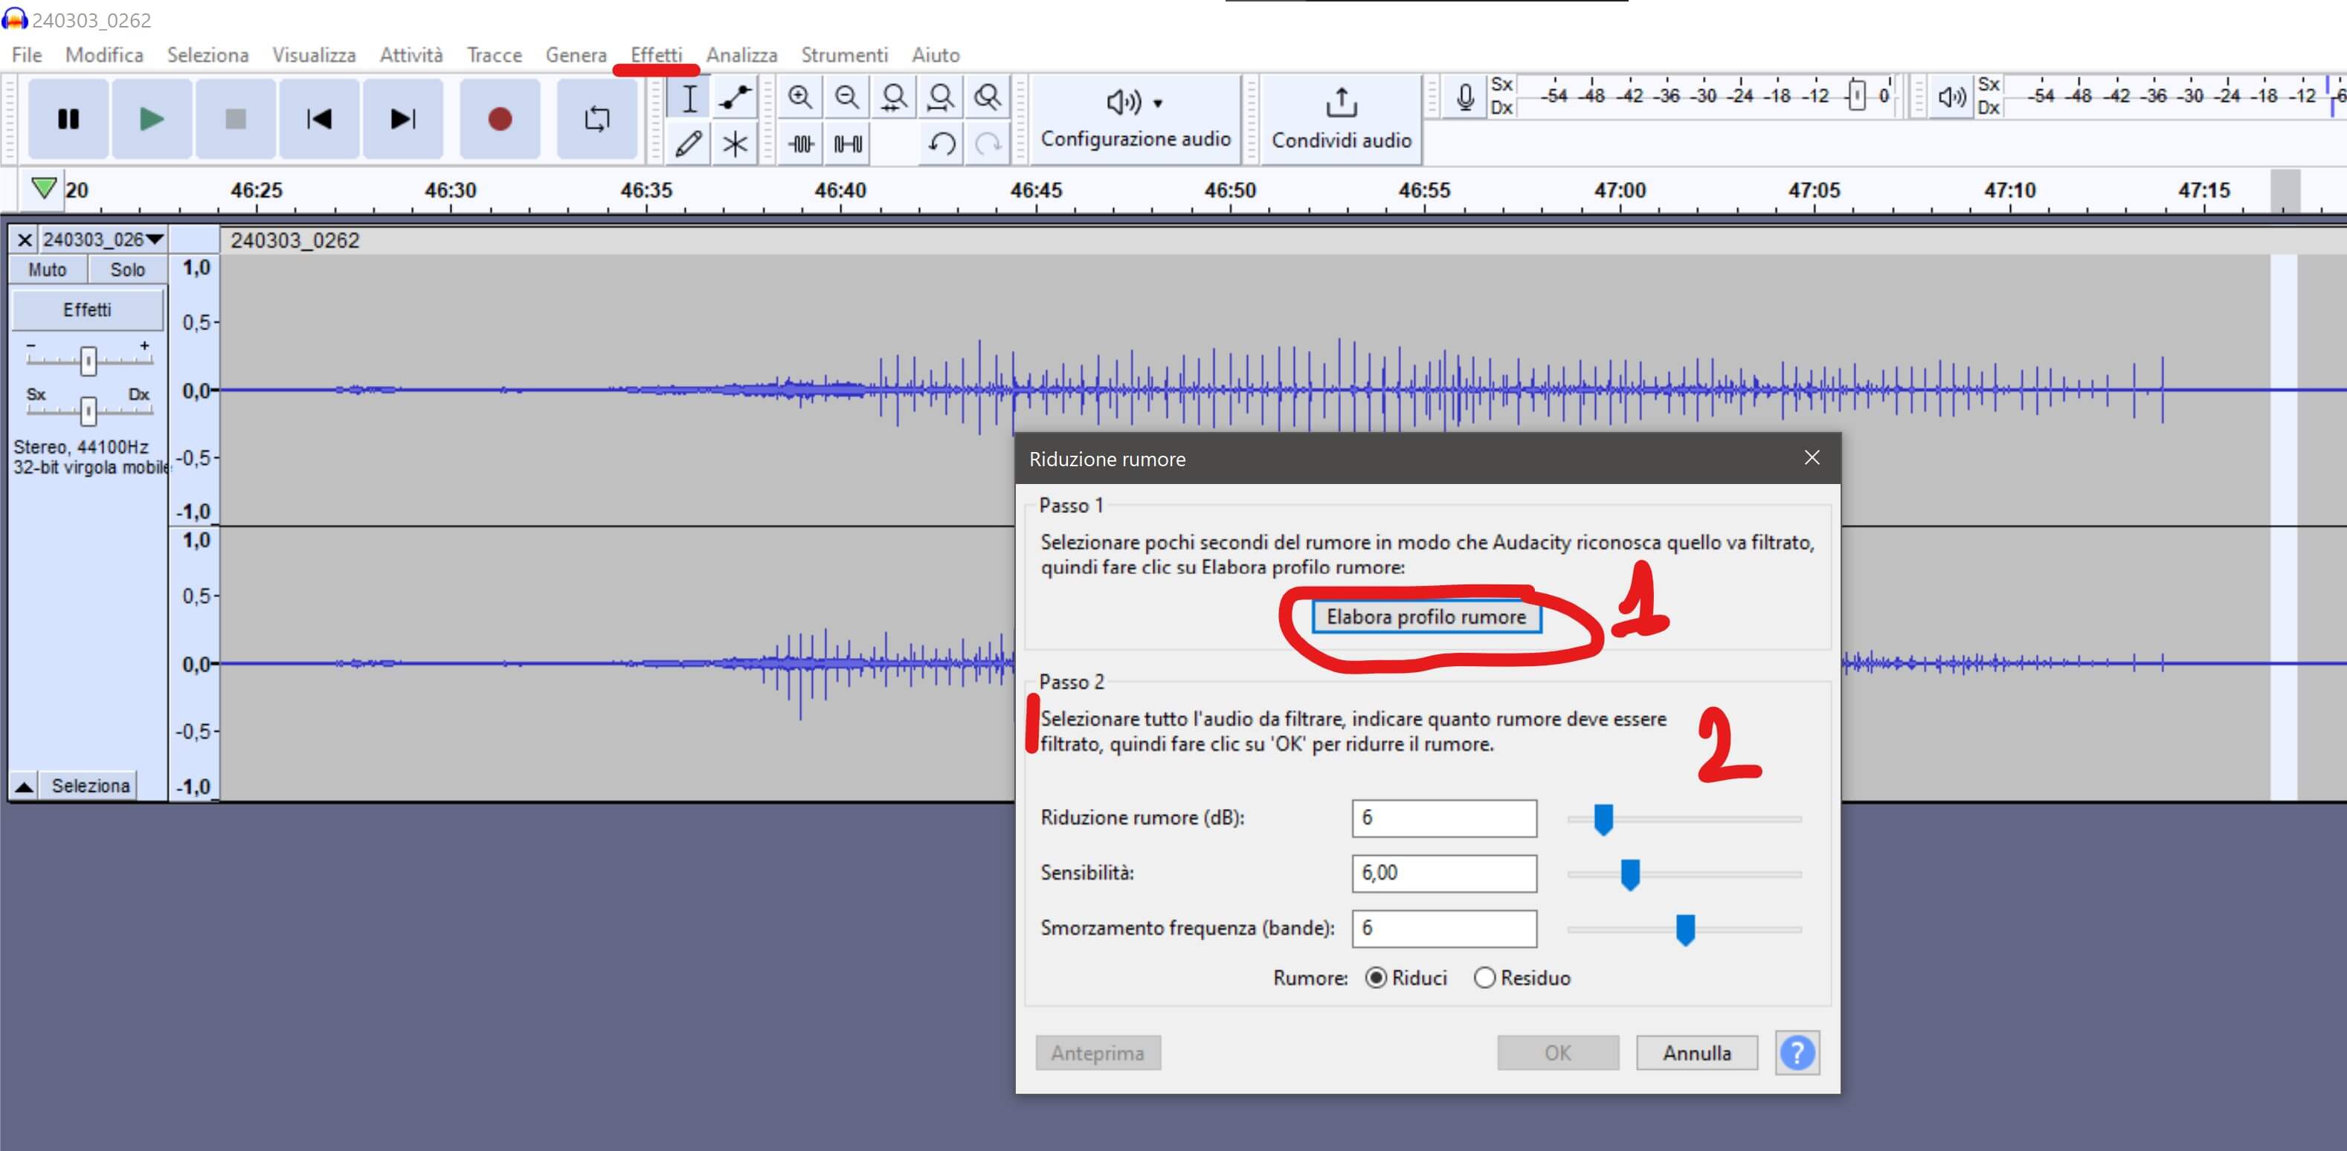Screen dimensions: 2347x1151
Task: Click the Trim audio outside selection icon
Action: tap(801, 144)
